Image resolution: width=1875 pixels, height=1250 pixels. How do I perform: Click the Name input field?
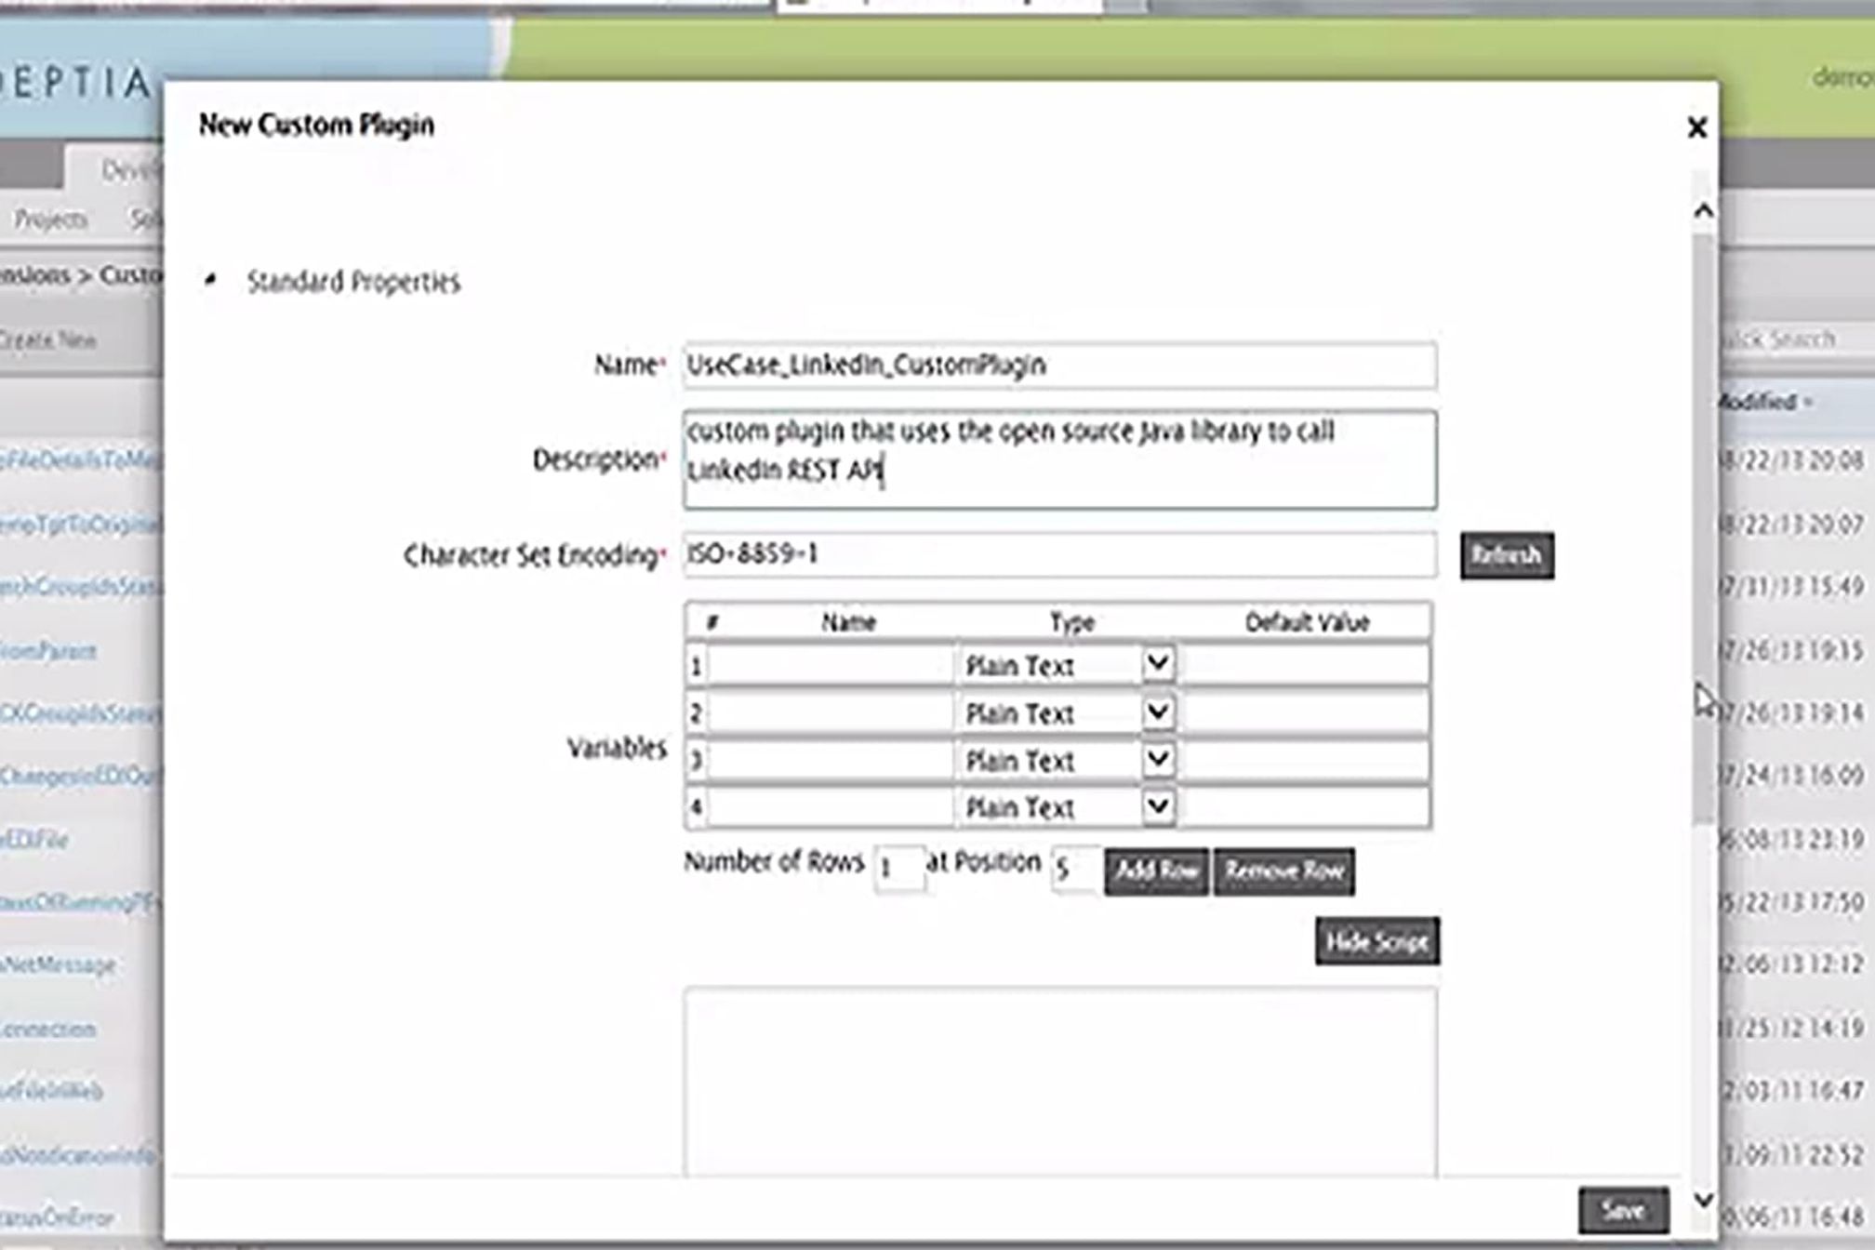point(1058,366)
